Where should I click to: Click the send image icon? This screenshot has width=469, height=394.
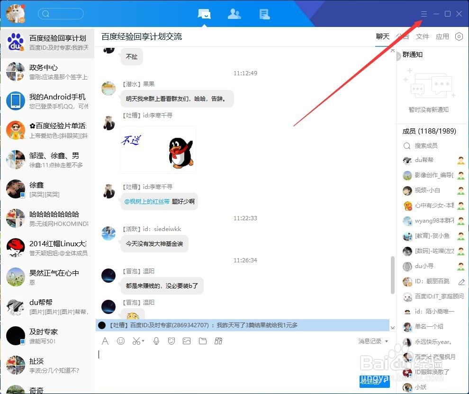click(x=187, y=341)
